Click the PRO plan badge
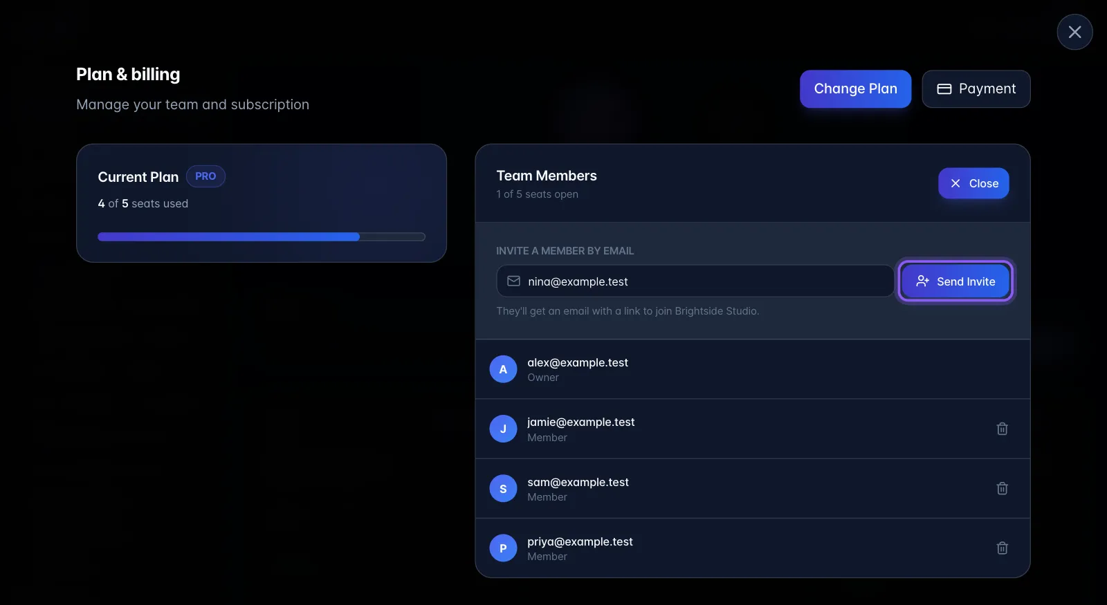 tap(205, 176)
